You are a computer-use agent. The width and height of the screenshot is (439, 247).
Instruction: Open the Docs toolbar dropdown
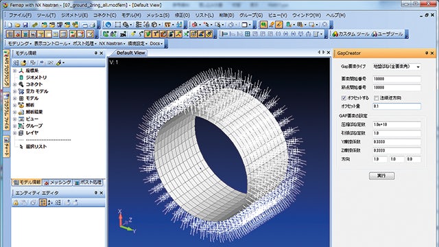click(x=156, y=44)
